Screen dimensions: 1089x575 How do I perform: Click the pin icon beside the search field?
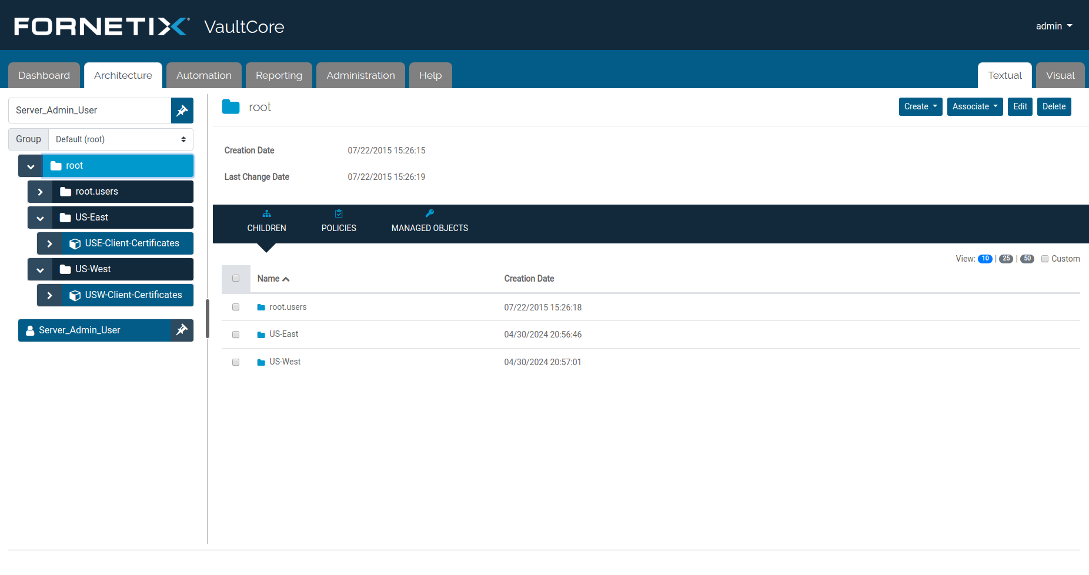pyautogui.click(x=182, y=111)
